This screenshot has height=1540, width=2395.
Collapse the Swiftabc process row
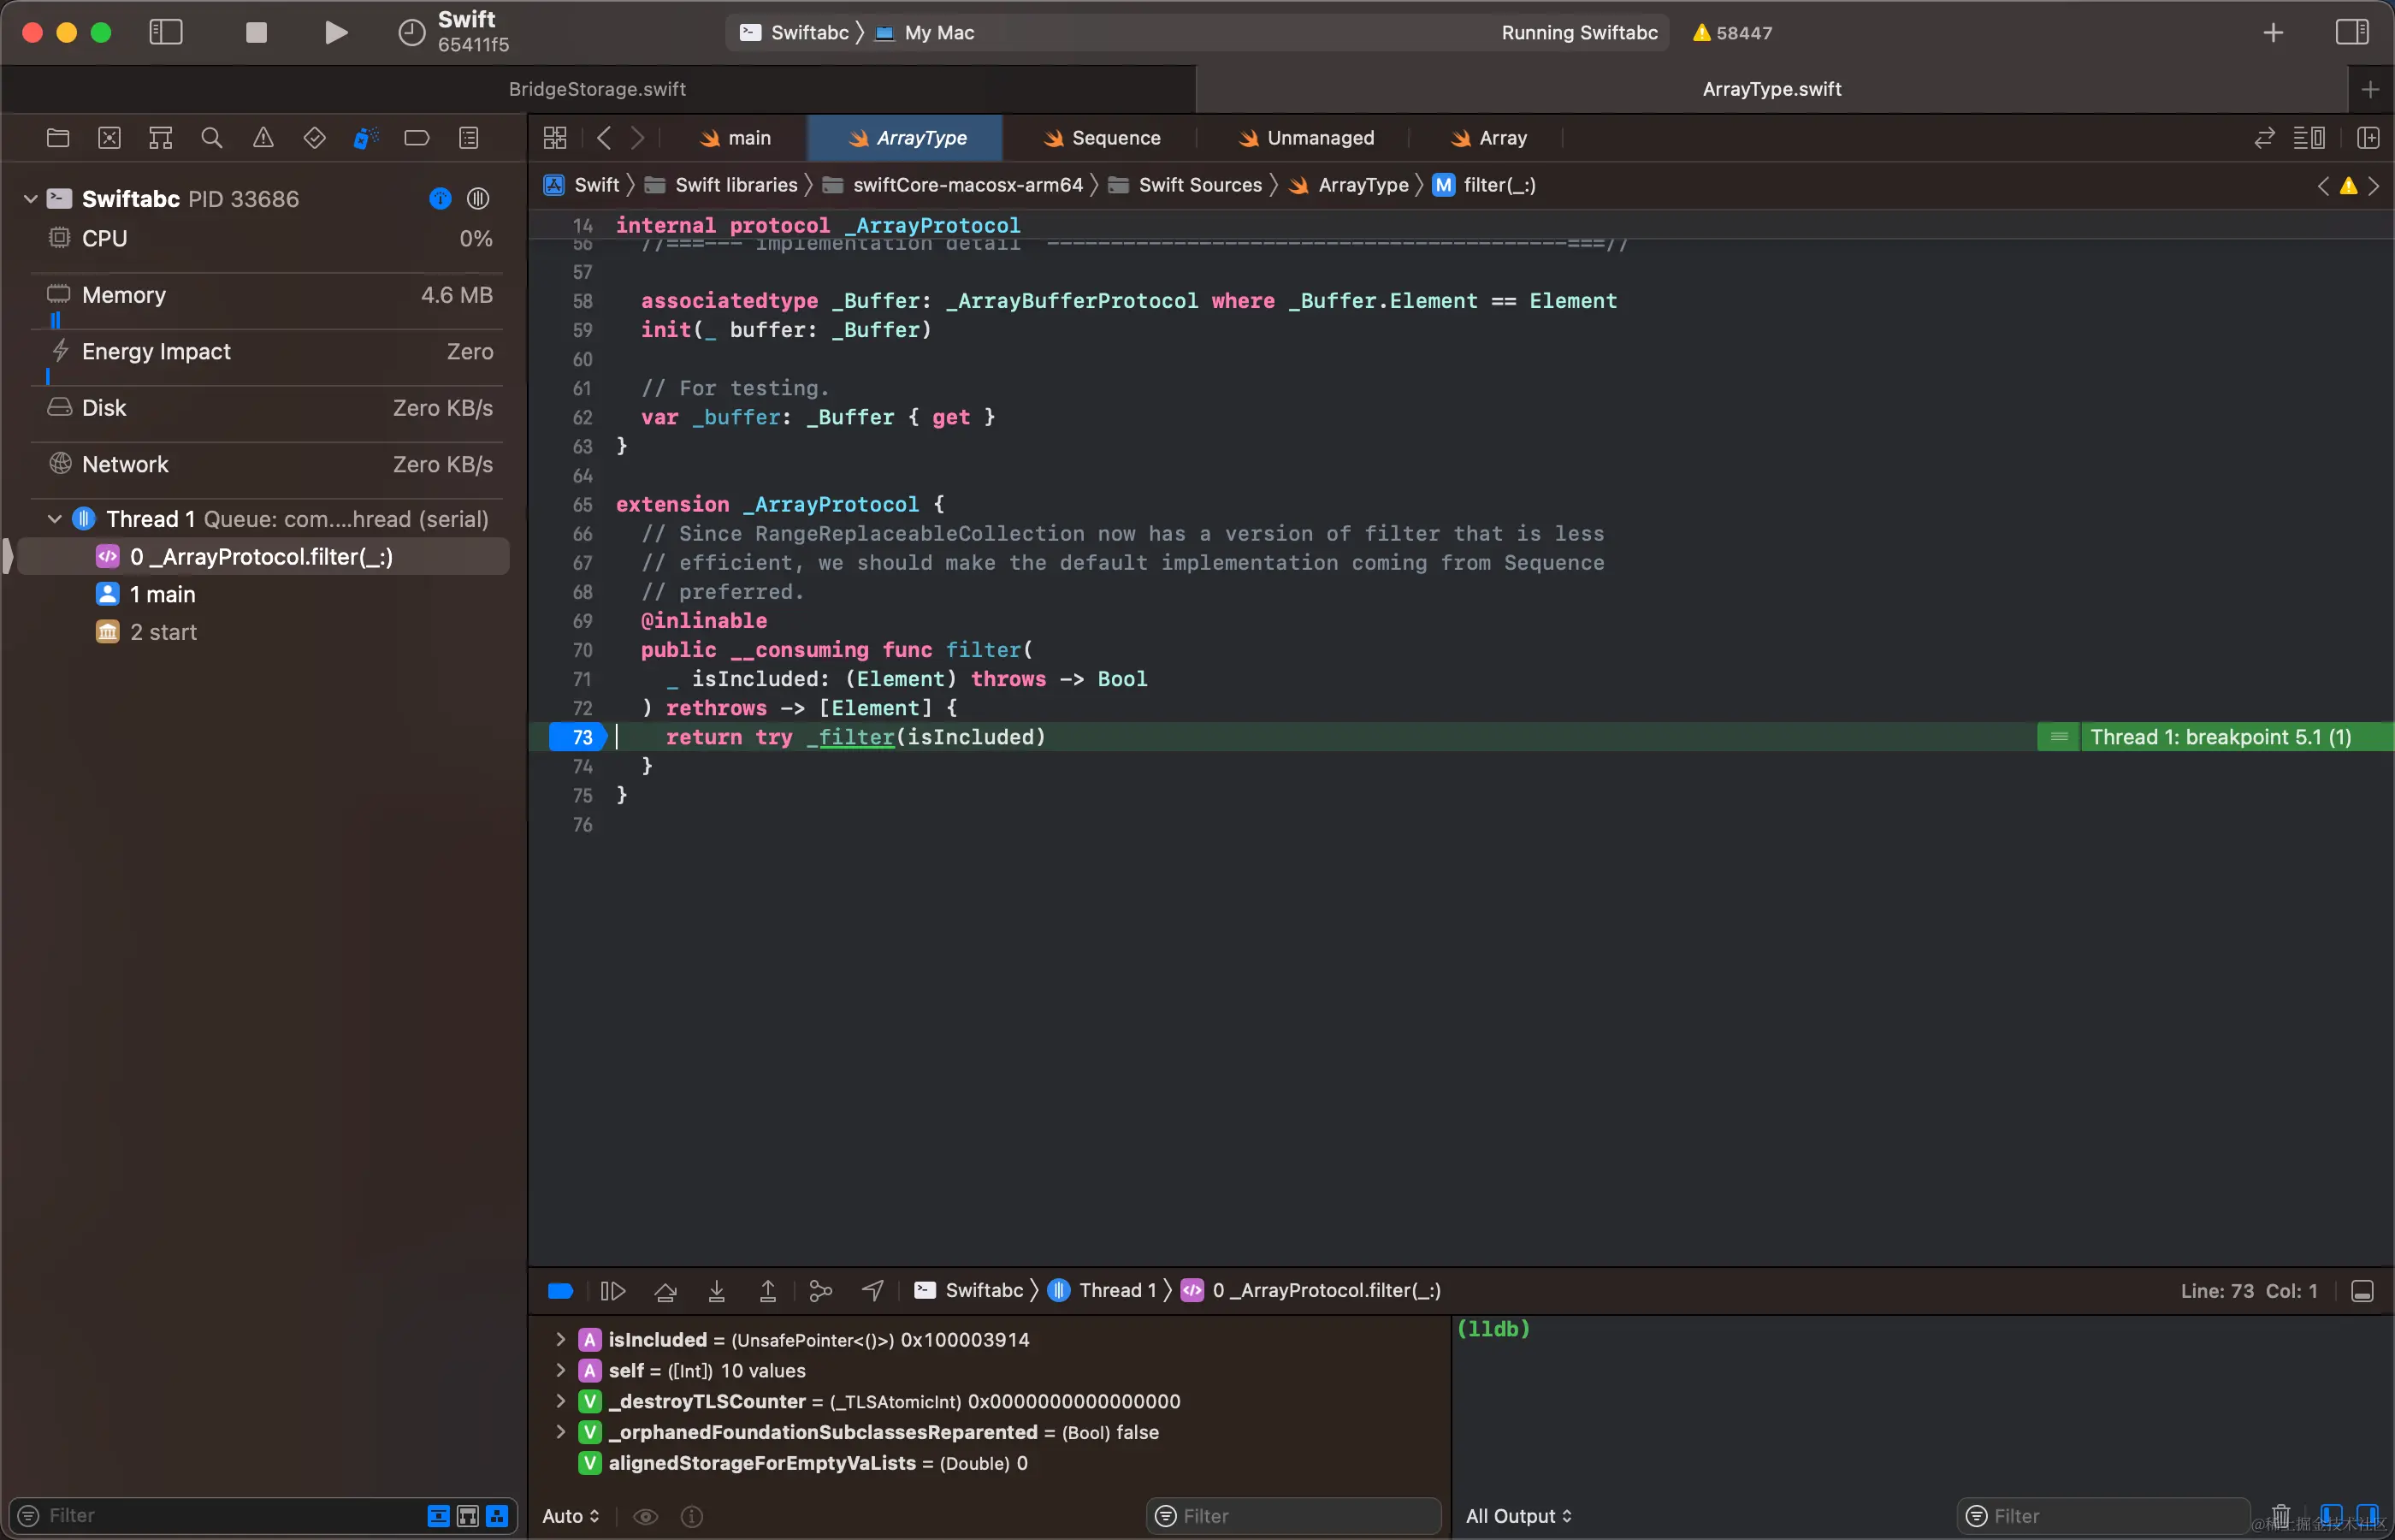pos(31,199)
